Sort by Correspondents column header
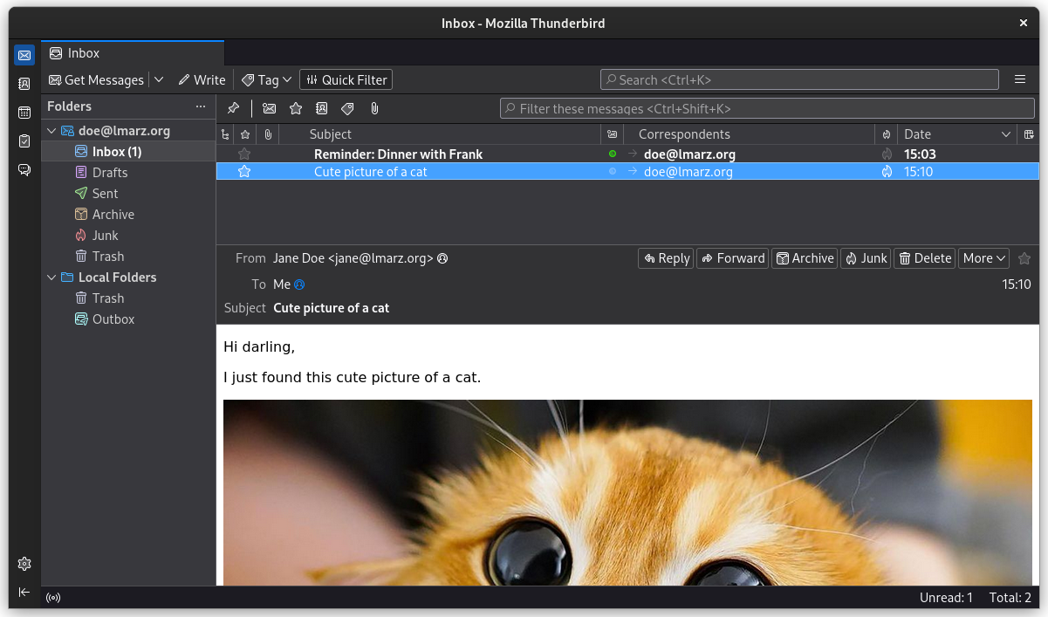 pyautogui.click(x=750, y=134)
